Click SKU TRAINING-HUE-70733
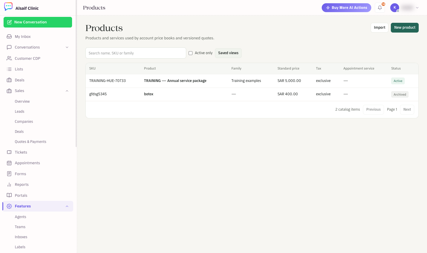 (x=107, y=81)
